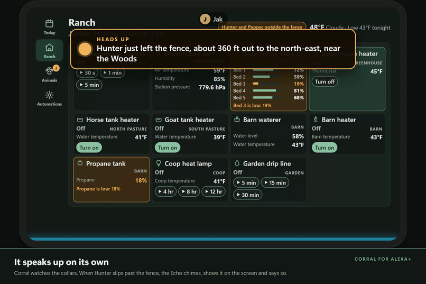
Task: Click the Coop heat lamp bulb icon
Action: 159,163
